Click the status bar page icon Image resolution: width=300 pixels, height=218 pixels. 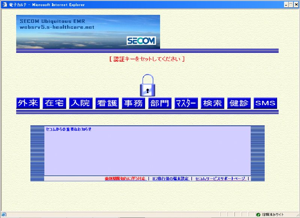[x=4, y=214]
